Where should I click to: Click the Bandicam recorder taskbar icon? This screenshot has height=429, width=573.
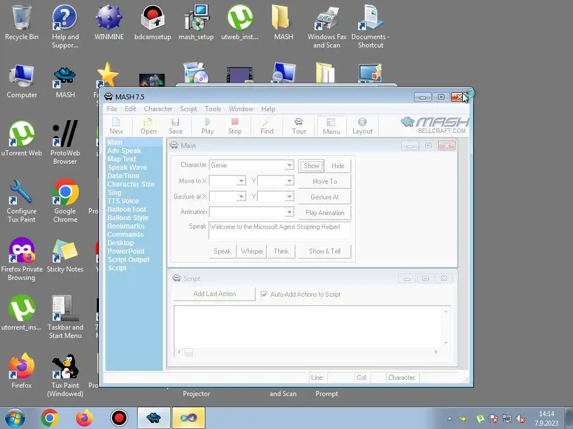click(119, 418)
